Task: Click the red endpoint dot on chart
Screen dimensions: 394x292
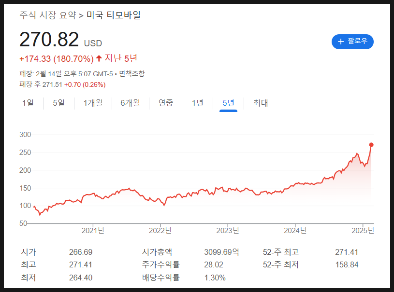Action: pos(371,145)
